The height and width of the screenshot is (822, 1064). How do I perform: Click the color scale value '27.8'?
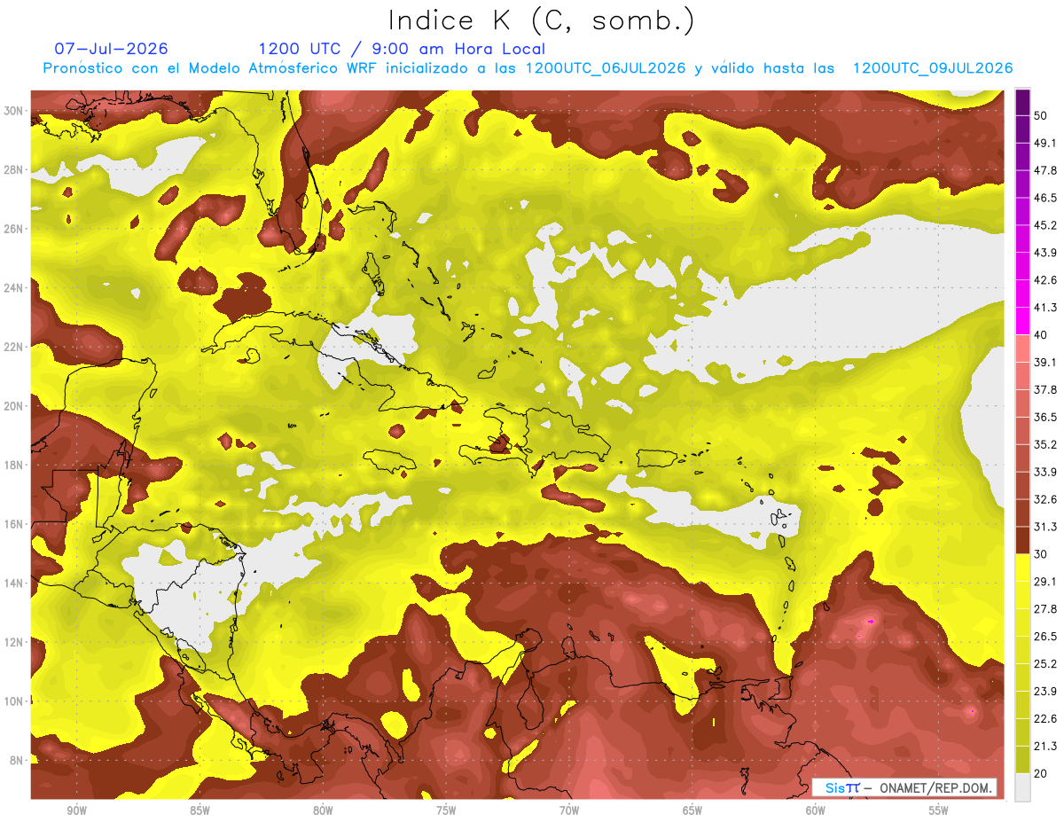click(x=1045, y=609)
